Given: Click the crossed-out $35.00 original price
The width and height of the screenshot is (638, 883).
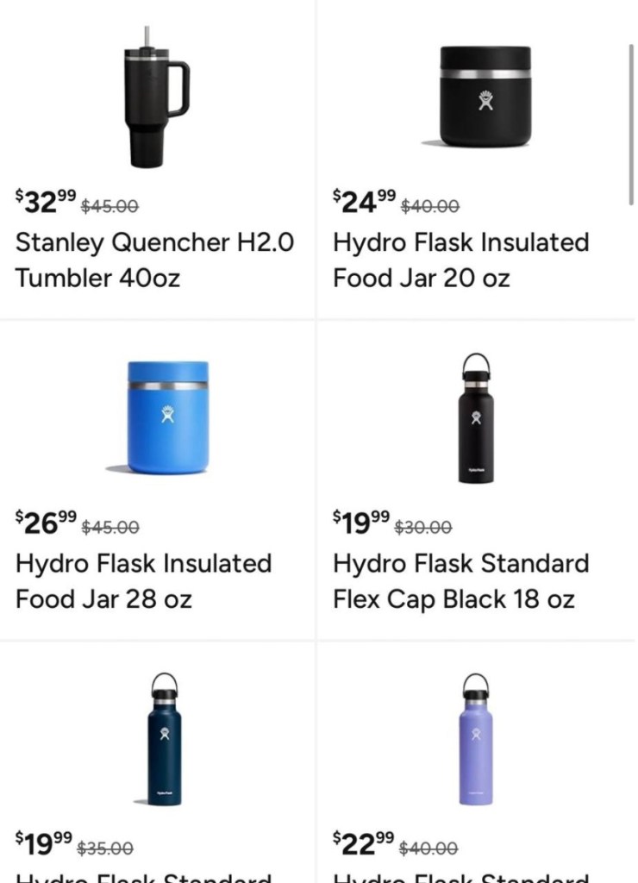Looking at the screenshot, I should [x=105, y=849].
